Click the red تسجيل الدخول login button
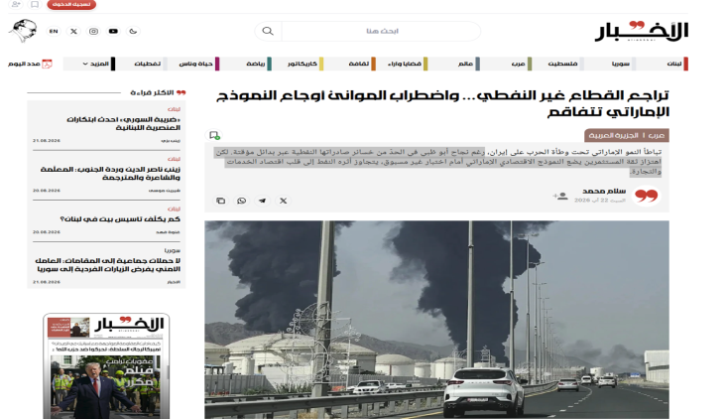The width and height of the screenshot is (727, 419). tap(71, 5)
